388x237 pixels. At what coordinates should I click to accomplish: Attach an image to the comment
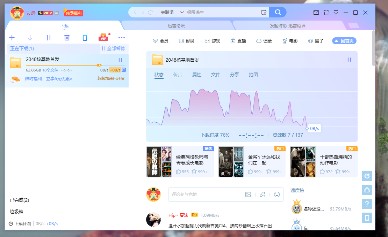click(248, 194)
